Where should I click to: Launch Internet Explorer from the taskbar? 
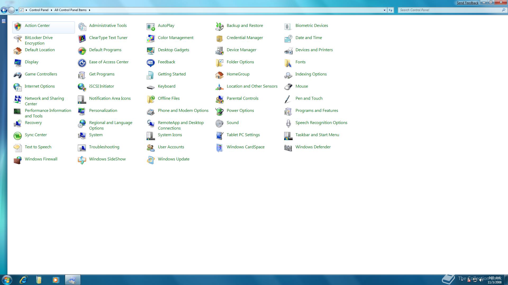tap(24, 280)
